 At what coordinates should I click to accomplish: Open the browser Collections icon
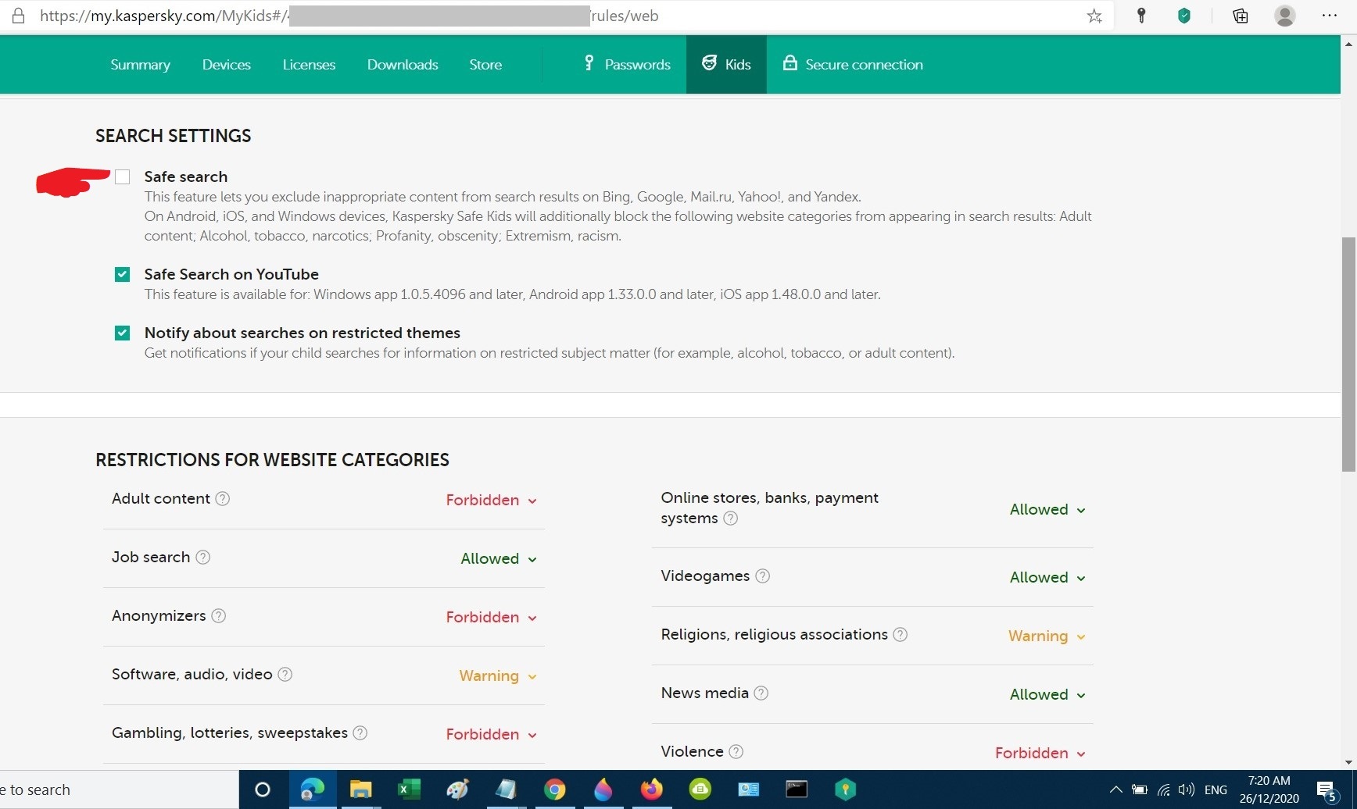(x=1240, y=16)
